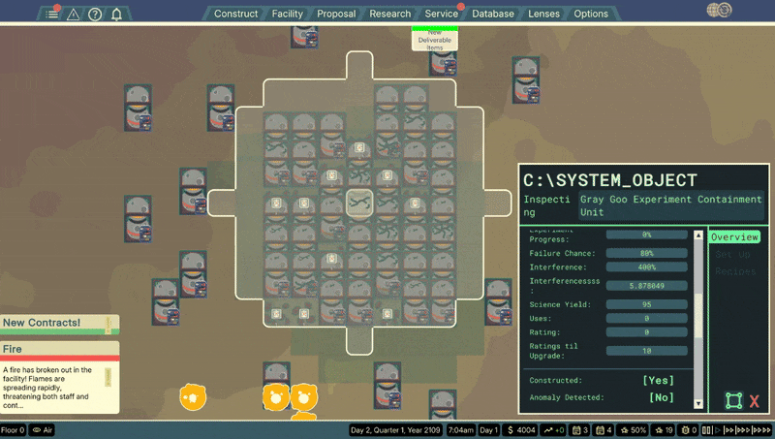This screenshot has height=439, width=775.
Task: Open the Fire alert notification
Action: tap(59, 377)
